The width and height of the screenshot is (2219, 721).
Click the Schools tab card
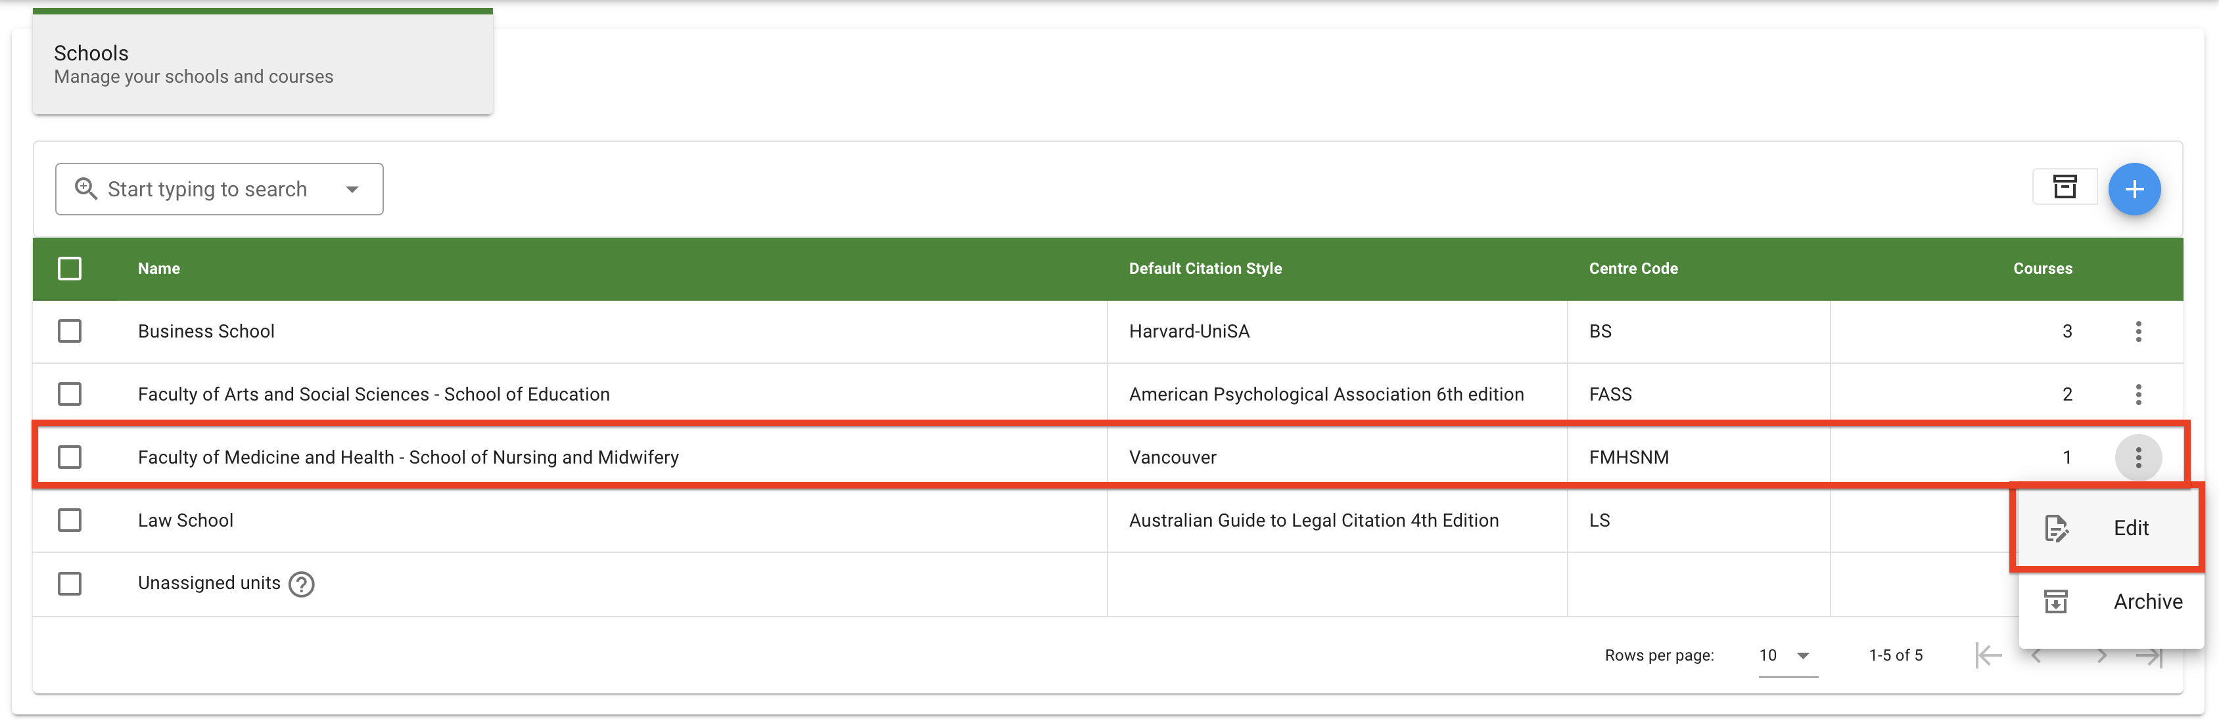coord(262,64)
